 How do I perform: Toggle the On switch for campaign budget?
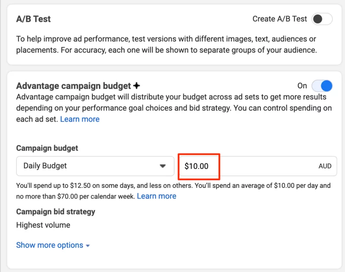point(321,86)
